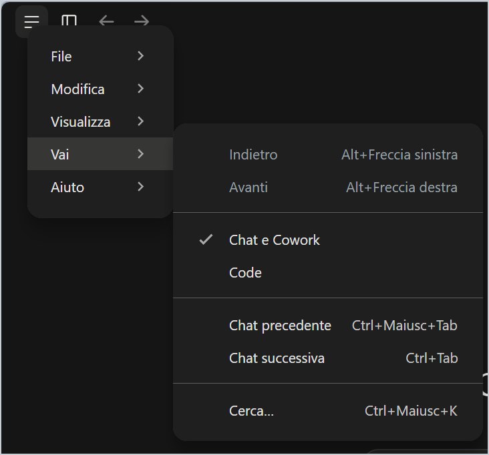Open the Visualizza menu

pos(100,122)
